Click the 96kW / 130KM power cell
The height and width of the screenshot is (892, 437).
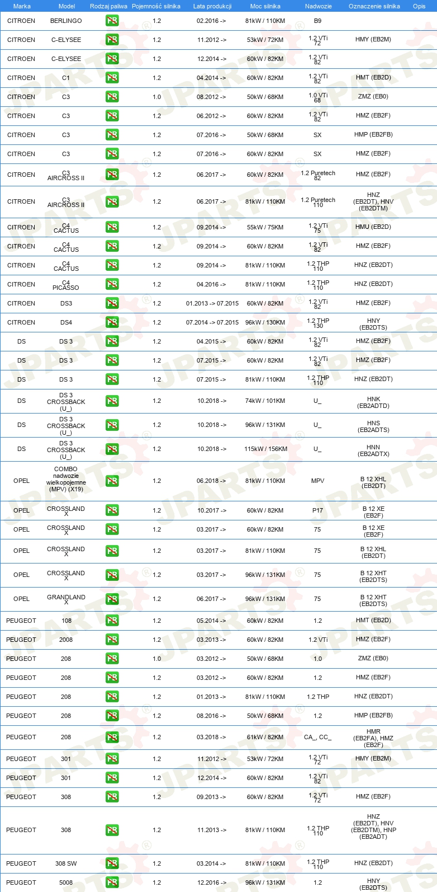coord(265,322)
